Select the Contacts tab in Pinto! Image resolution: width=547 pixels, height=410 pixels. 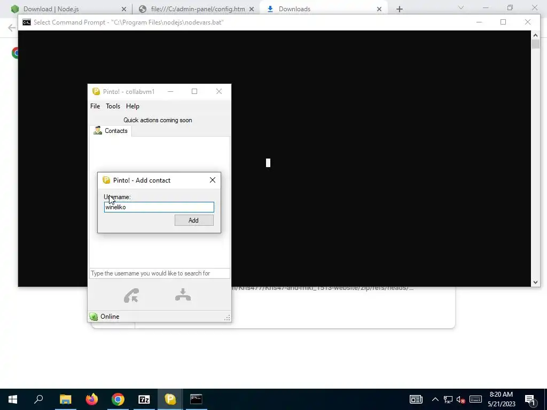[111, 131]
